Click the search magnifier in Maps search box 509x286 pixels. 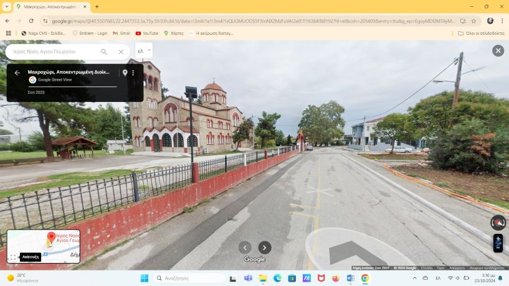click(x=104, y=52)
